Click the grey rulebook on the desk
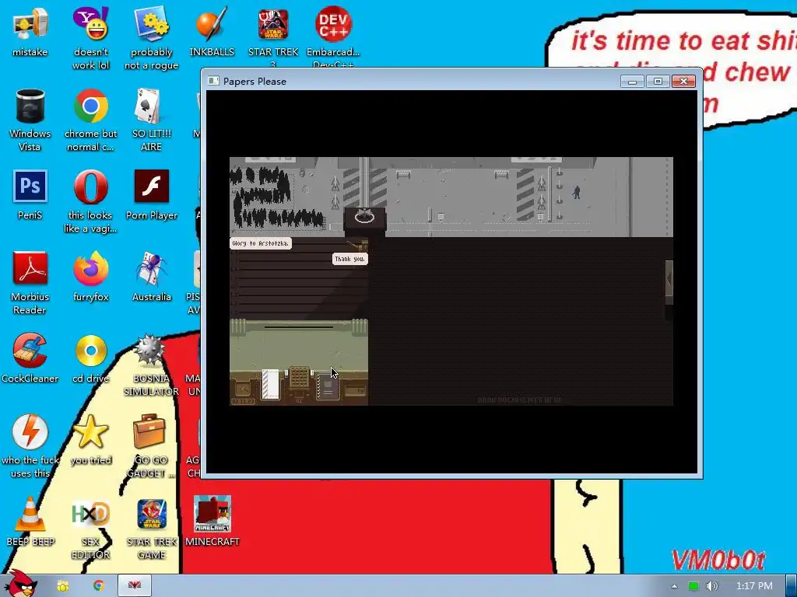This screenshot has height=597, width=797. coord(328,386)
